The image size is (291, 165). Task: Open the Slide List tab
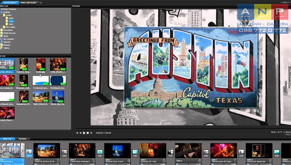pyautogui.click(x=8, y=139)
